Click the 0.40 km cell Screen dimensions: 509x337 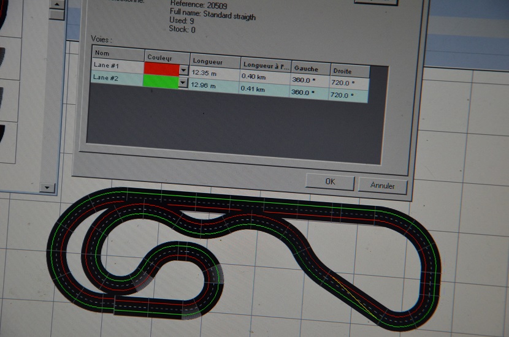click(x=264, y=77)
